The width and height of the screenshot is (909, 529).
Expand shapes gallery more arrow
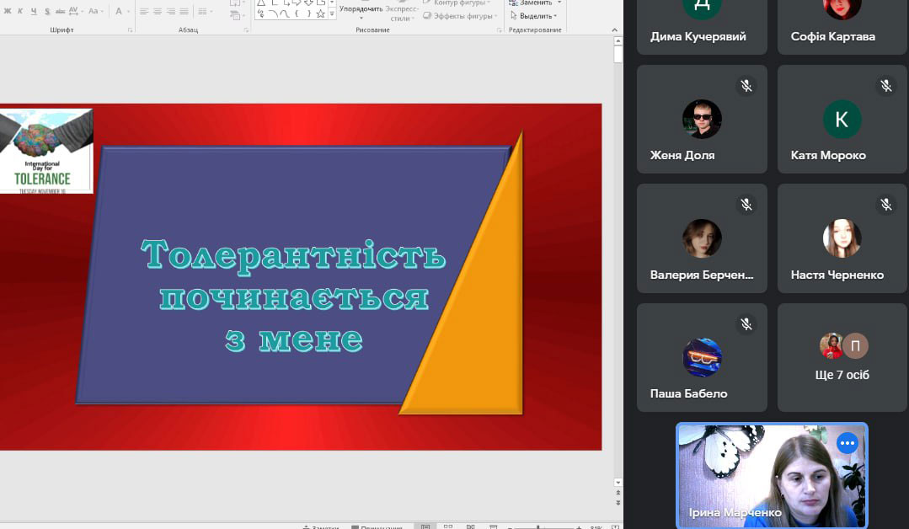click(332, 14)
